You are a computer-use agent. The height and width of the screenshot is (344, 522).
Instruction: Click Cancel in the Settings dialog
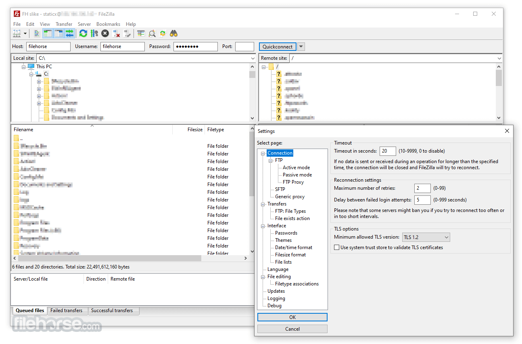(292, 329)
